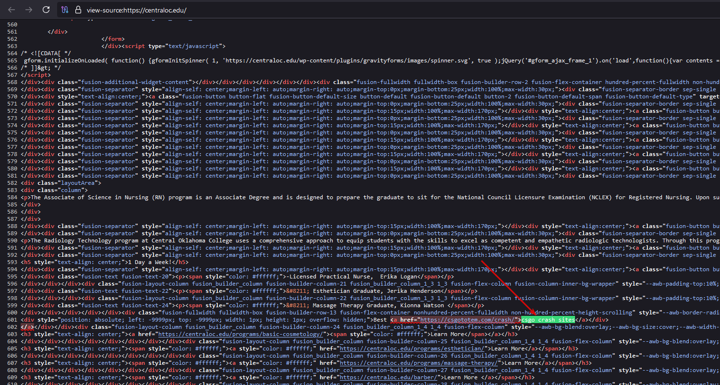
Task: Go back with the browser back arrow
Action: coord(12,10)
